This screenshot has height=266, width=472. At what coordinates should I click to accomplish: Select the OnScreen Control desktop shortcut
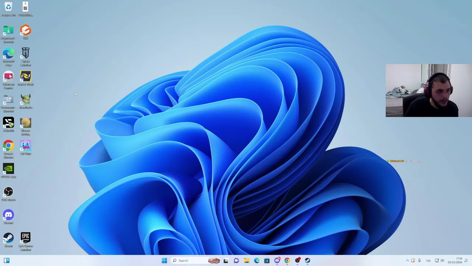[x=8, y=81]
